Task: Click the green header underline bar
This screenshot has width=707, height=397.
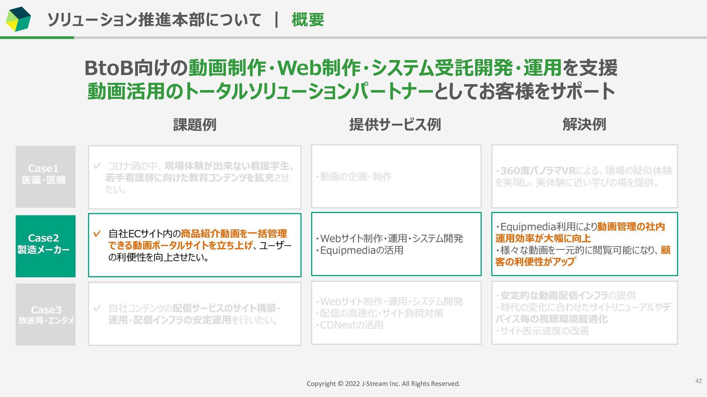Action: click(x=37, y=37)
